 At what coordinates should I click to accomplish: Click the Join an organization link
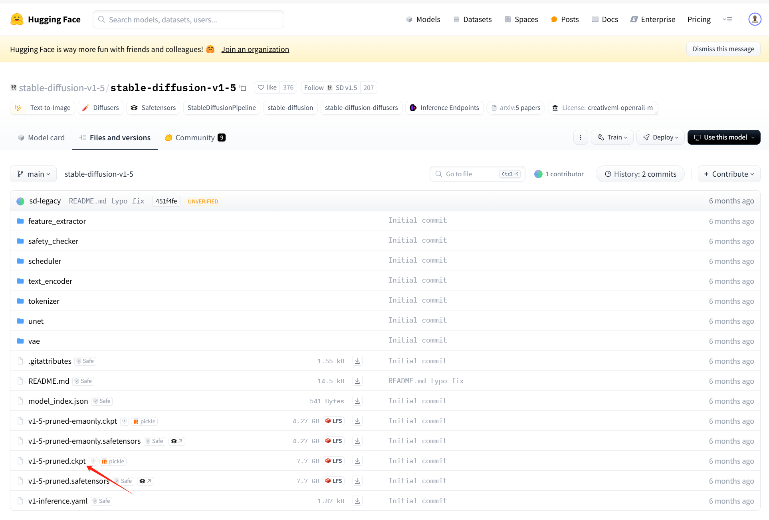point(255,49)
